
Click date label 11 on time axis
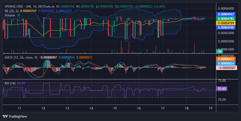19,108
